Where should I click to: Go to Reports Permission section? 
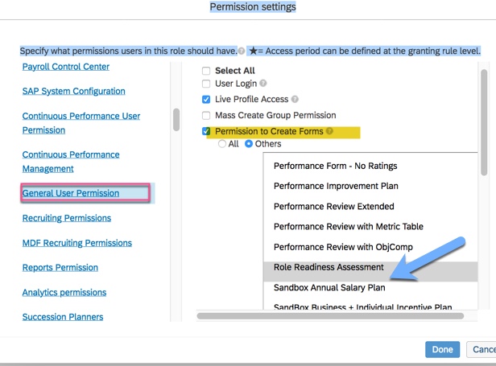click(60, 267)
